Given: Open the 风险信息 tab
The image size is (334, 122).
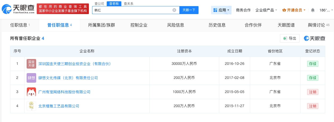Looking at the screenshot, I should click(176, 25).
